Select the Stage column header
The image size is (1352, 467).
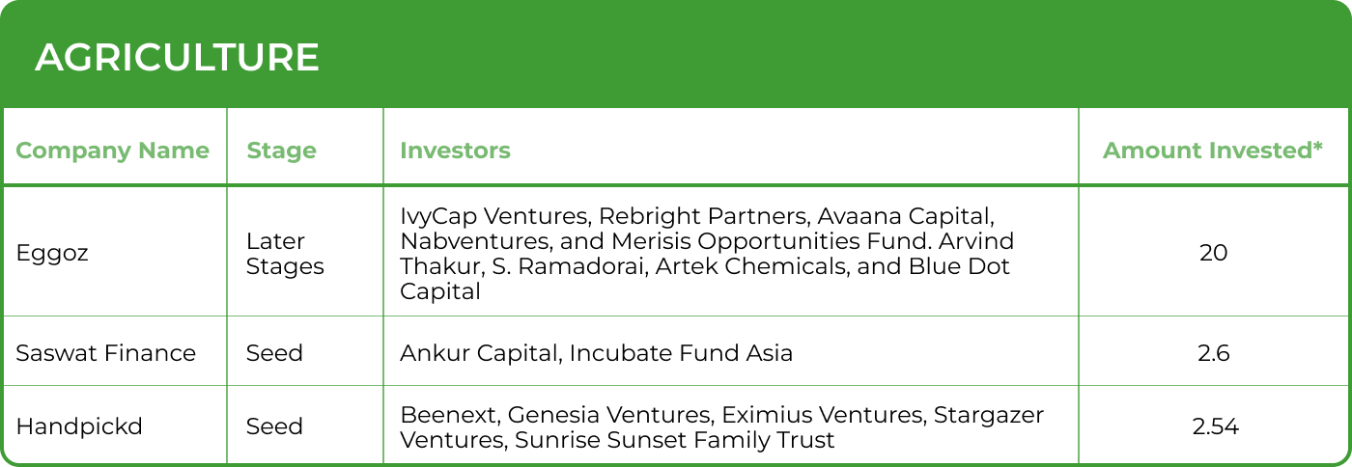281,151
